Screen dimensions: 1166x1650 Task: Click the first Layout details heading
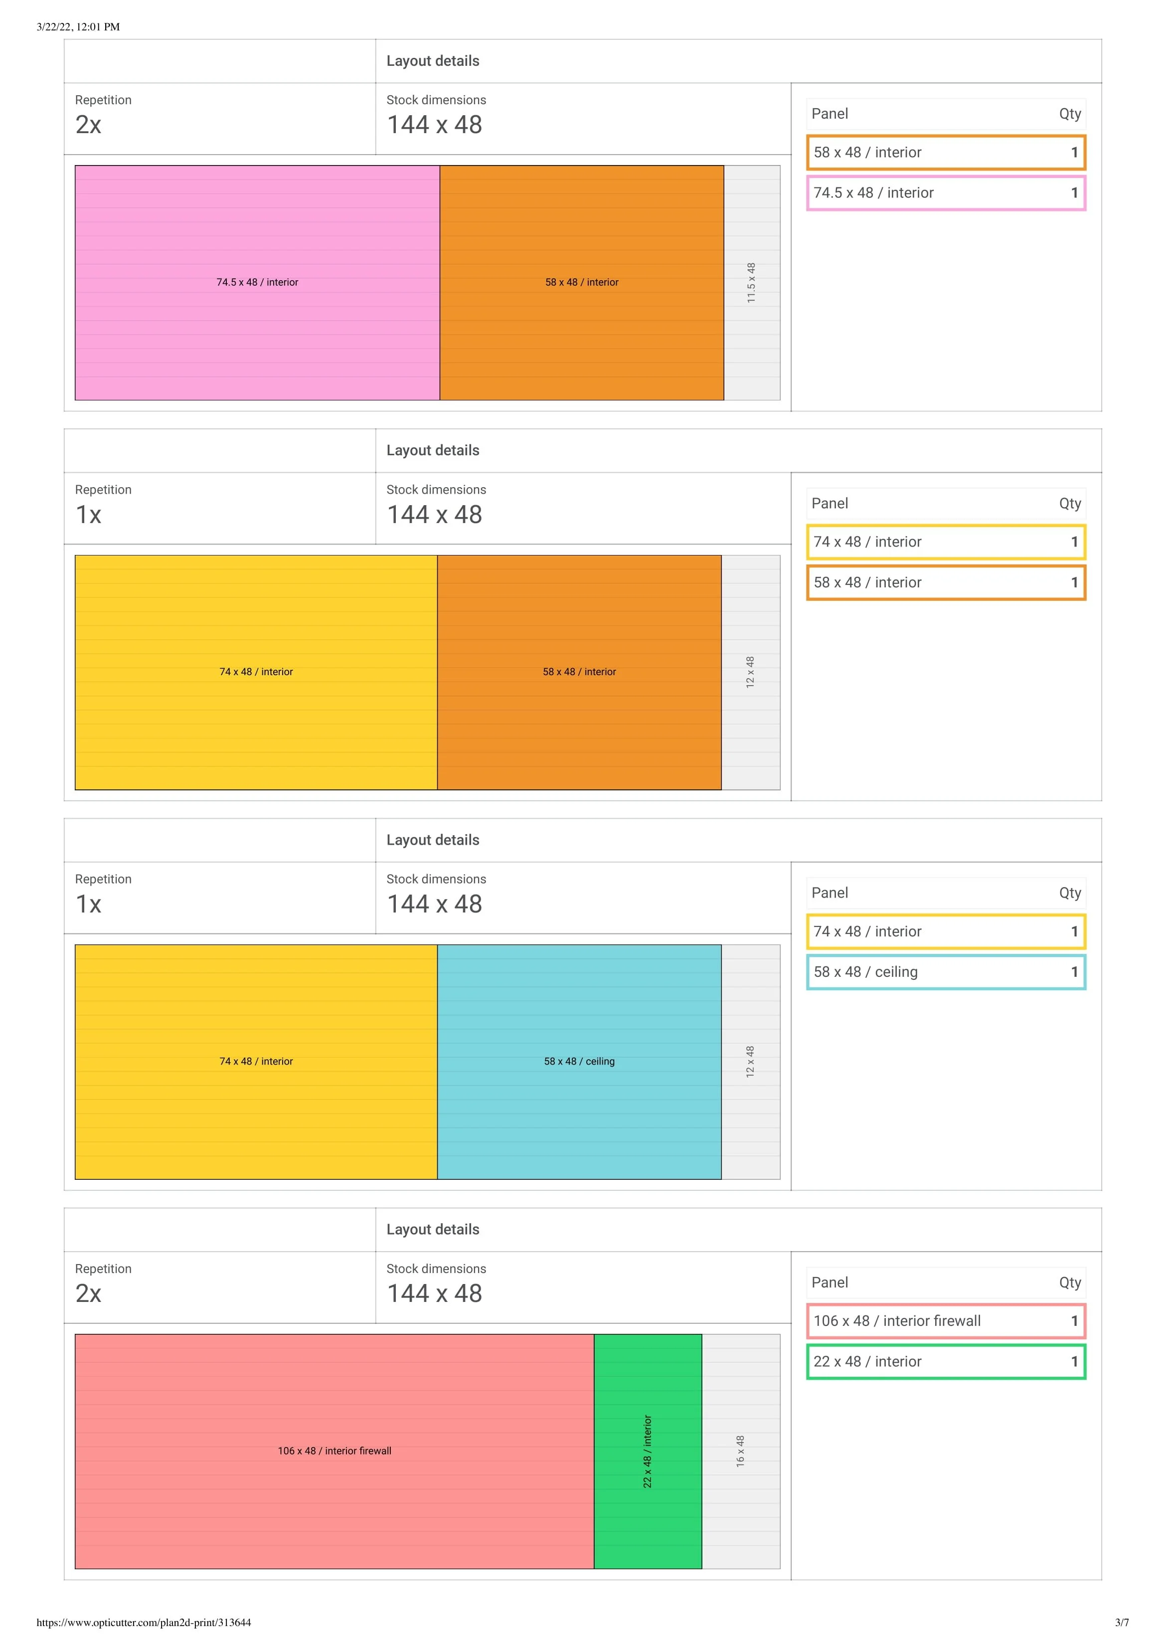(433, 61)
